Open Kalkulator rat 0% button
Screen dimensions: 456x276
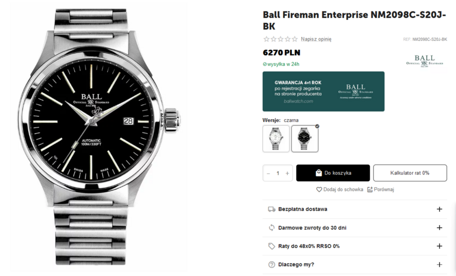tap(409, 173)
